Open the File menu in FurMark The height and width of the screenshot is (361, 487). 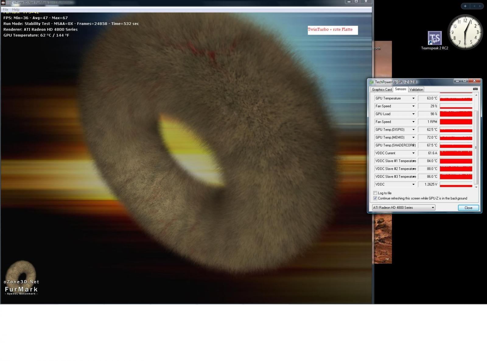(x=5, y=9)
